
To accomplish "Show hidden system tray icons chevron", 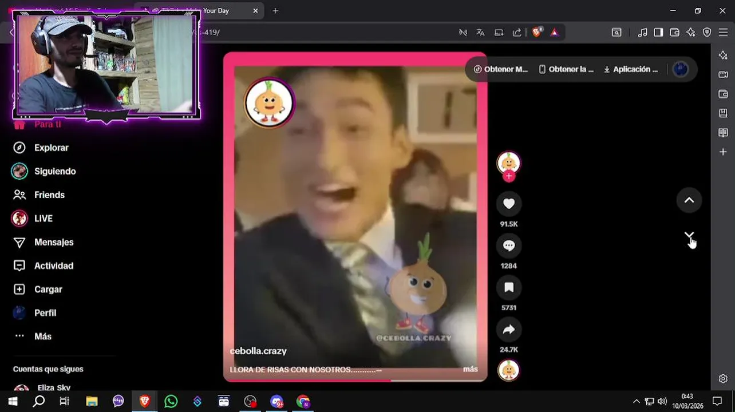I will pyautogui.click(x=636, y=402).
